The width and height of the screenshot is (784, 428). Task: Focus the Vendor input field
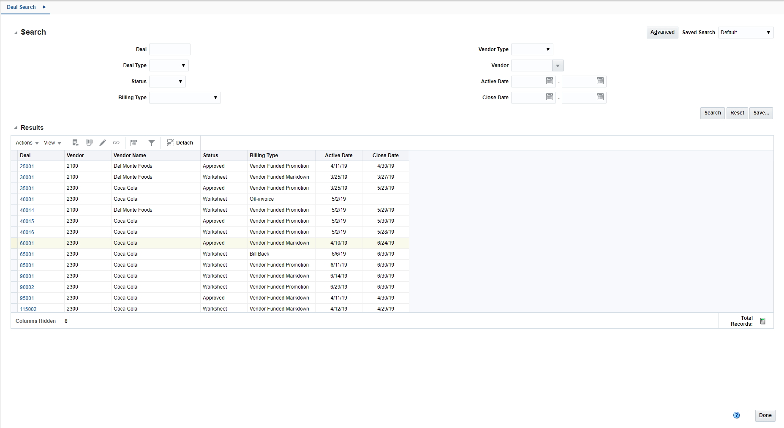(532, 65)
